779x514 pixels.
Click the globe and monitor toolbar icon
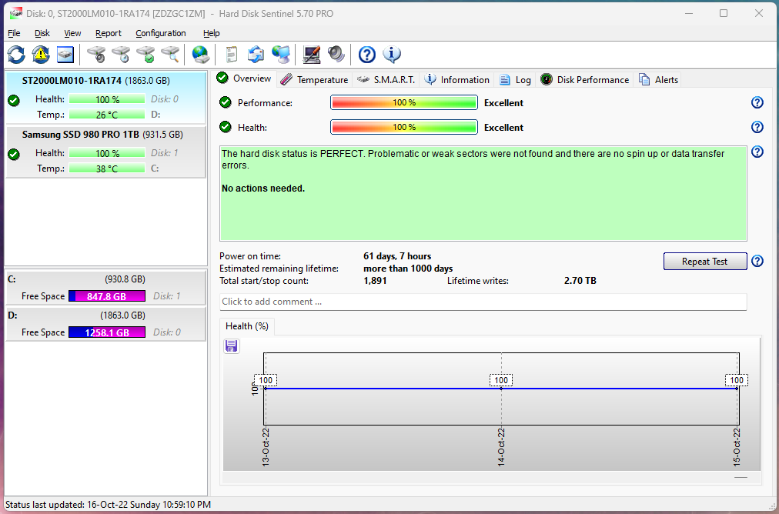(281, 54)
